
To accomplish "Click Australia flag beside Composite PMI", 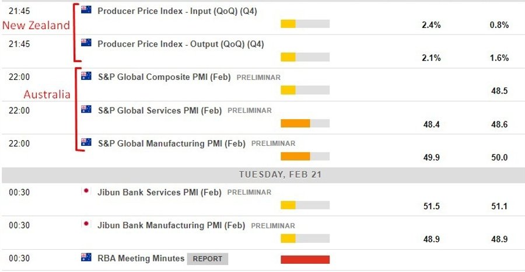I will point(86,76).
